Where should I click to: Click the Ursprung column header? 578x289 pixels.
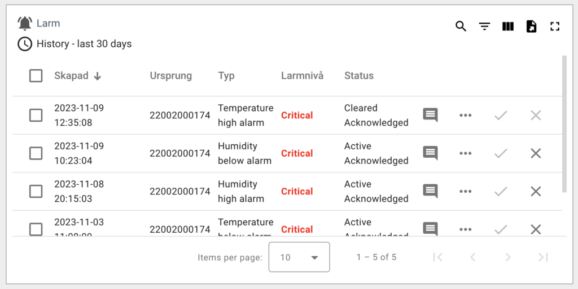tap(170, 76)
